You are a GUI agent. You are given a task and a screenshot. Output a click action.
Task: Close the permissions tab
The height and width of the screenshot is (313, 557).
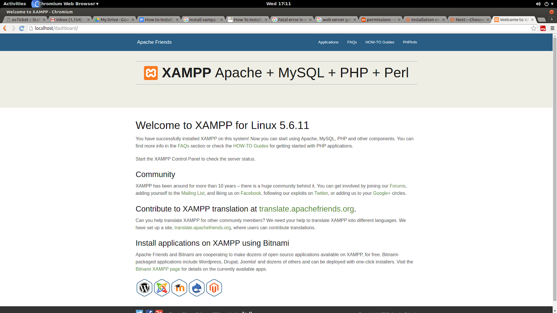click(399, 20)
